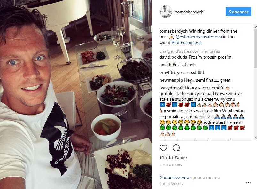Viewport: 257px width, 189px height.
Task: Open tomasberdych profile avatar picture
Action: (166, 12)
